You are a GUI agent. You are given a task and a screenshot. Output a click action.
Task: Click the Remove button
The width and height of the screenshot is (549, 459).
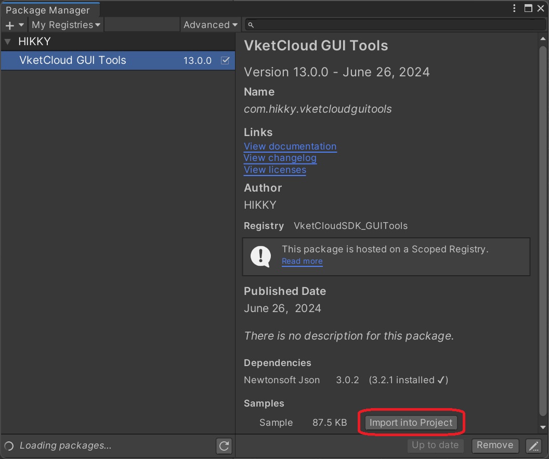tap(494, 445)
